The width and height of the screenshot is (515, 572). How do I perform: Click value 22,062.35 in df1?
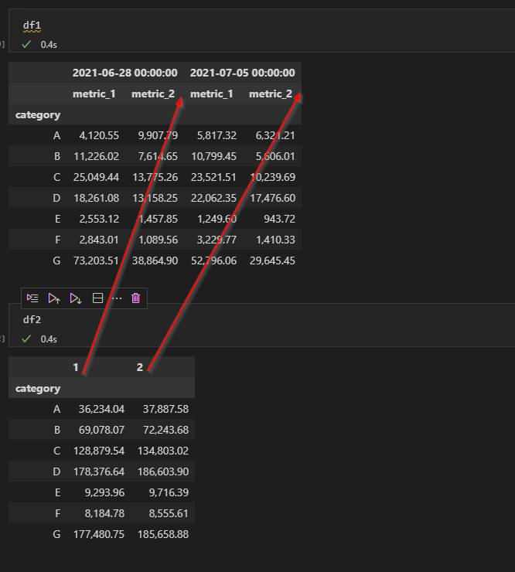pos(213,198)
